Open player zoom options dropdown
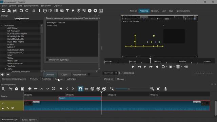Viewport: 217px width, 122px height. (x=174, y=67)
